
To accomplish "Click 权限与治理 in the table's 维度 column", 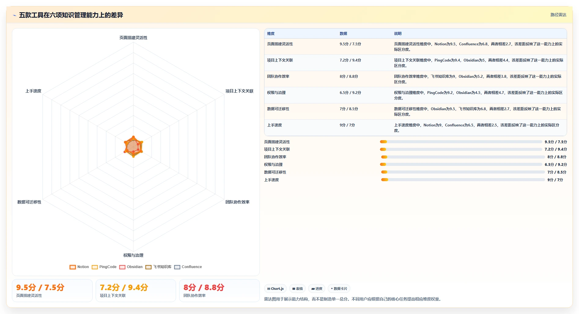I will (x=276, y=93).
